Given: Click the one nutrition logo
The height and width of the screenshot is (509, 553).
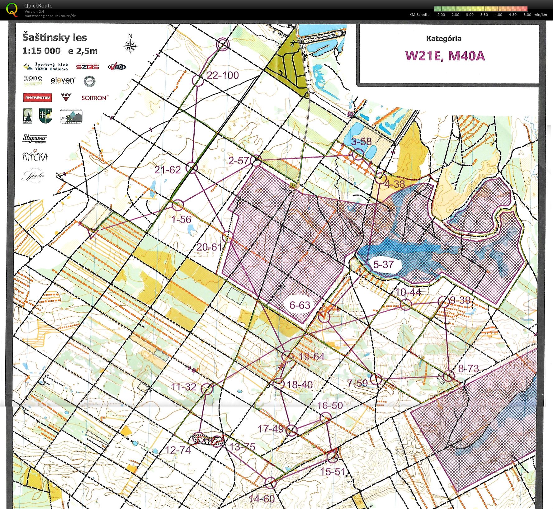Looking at the screenshot, I should (33, 80).
